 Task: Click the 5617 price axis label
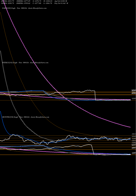pos(134,145)
